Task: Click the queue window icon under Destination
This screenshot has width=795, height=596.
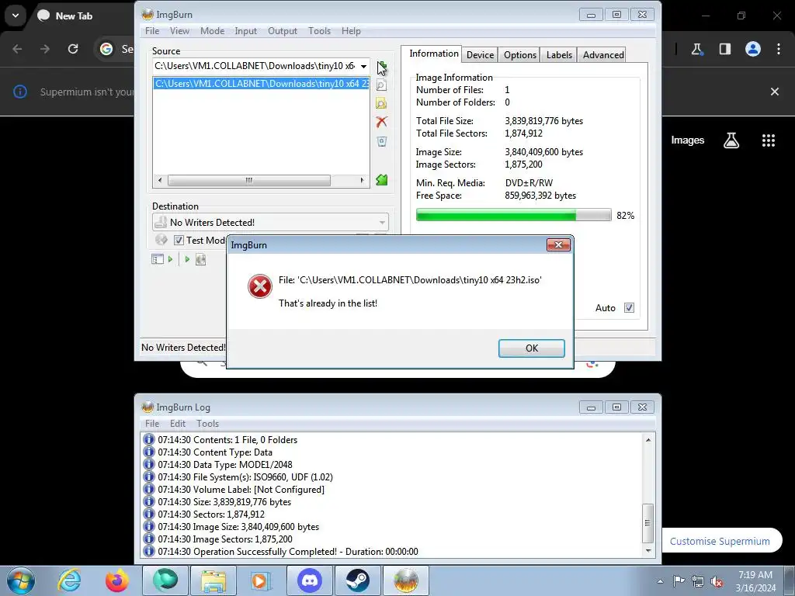Action: [158, 259]
